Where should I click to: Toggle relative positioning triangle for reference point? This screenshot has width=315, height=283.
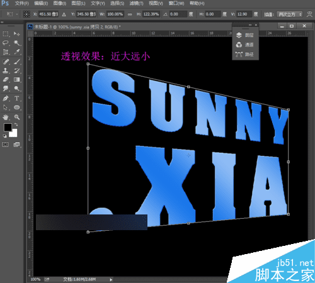click(x=64, y=14)
